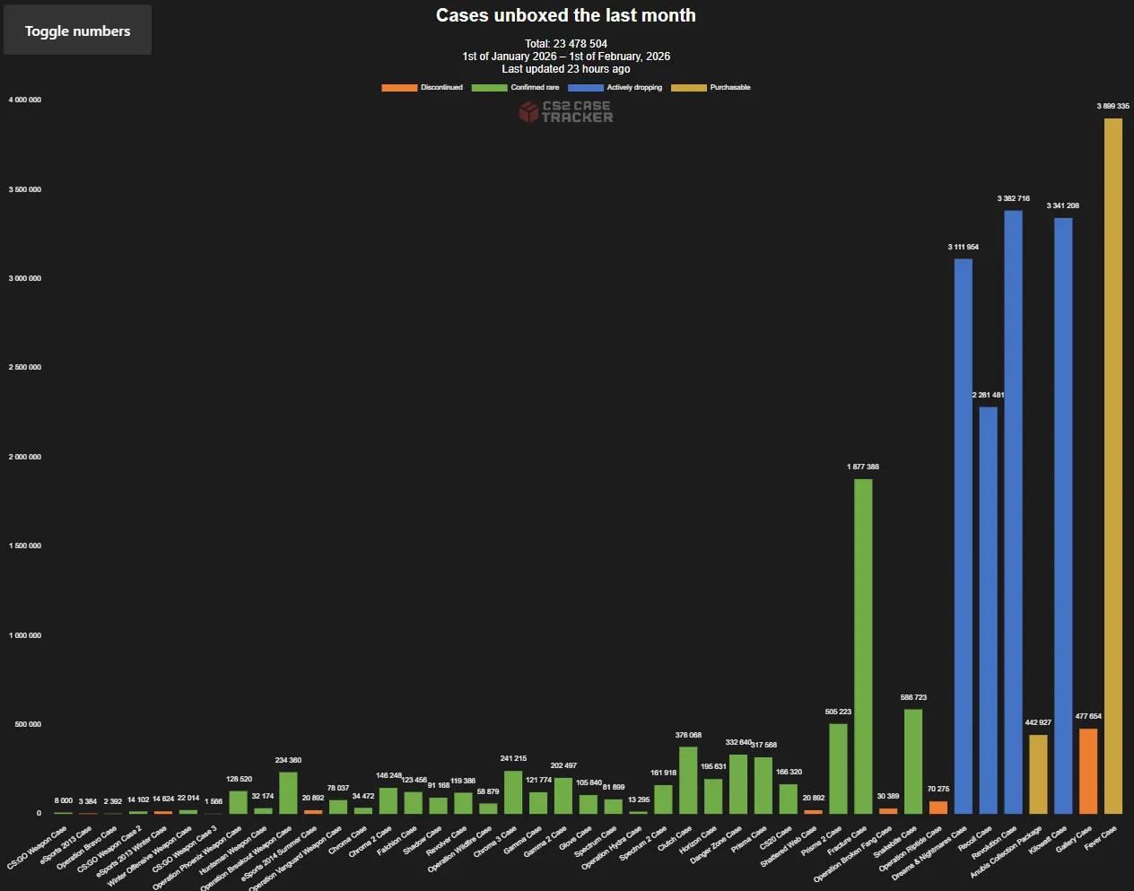Click the 'Confirmed rare' legend label text
This screenshot has height=891, width=1134.
535,88
